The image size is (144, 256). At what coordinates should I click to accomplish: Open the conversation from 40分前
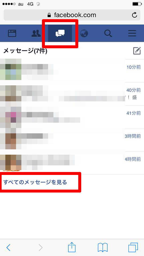[72, 94]
